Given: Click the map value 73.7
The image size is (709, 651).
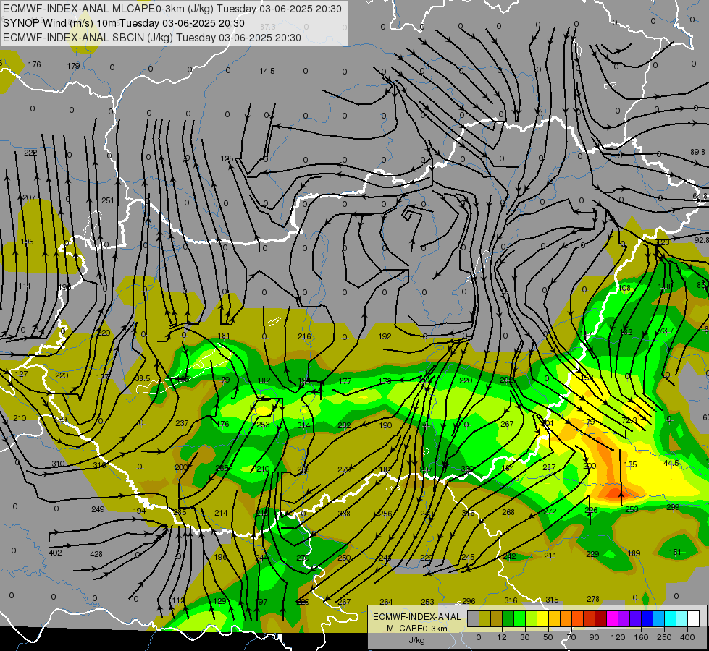Looking at the screenshot, I should coord(666,331).
